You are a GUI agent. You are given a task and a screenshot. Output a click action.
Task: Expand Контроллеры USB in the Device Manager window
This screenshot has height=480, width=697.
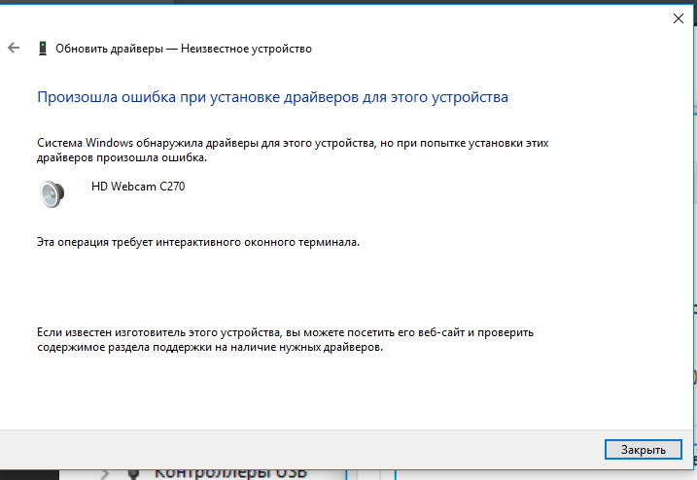tap(105, 474)
